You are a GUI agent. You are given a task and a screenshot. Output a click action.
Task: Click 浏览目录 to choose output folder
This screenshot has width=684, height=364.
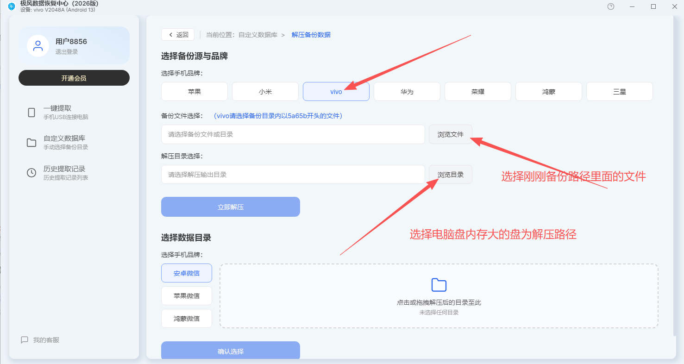pos(451,175)
